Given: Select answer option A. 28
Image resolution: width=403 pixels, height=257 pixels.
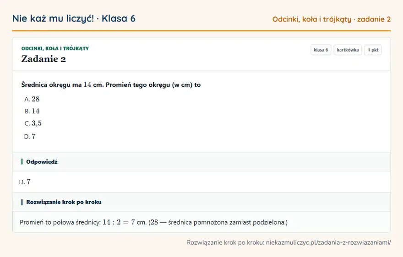Looking at the screenshot, I should [32, 99].
